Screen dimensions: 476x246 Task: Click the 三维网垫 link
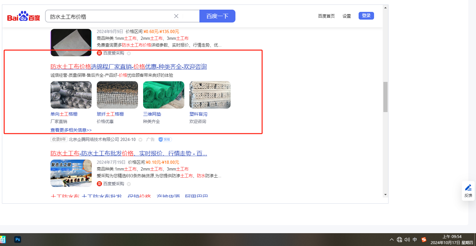click(152, 114)
